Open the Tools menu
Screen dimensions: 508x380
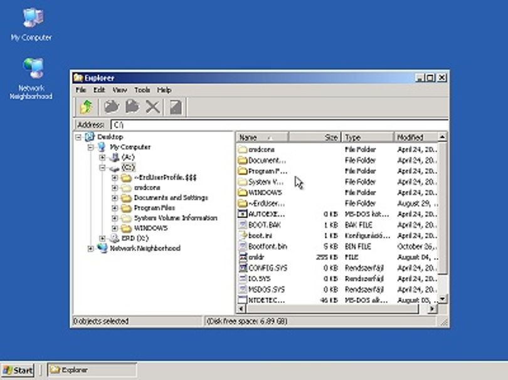[x=142, y=90]
